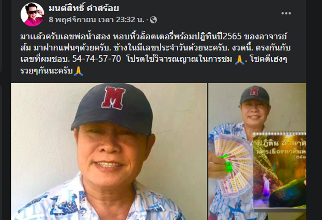Click the opening text มาแล้วครับเลขพ่อน้ำสอง

[65, 37]
